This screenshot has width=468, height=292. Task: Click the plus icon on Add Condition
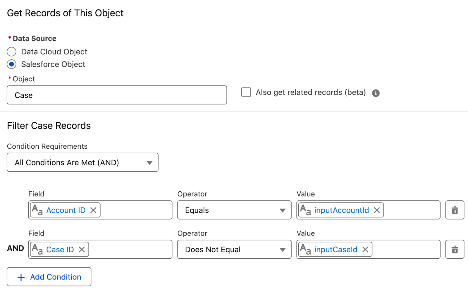(21, 277)
